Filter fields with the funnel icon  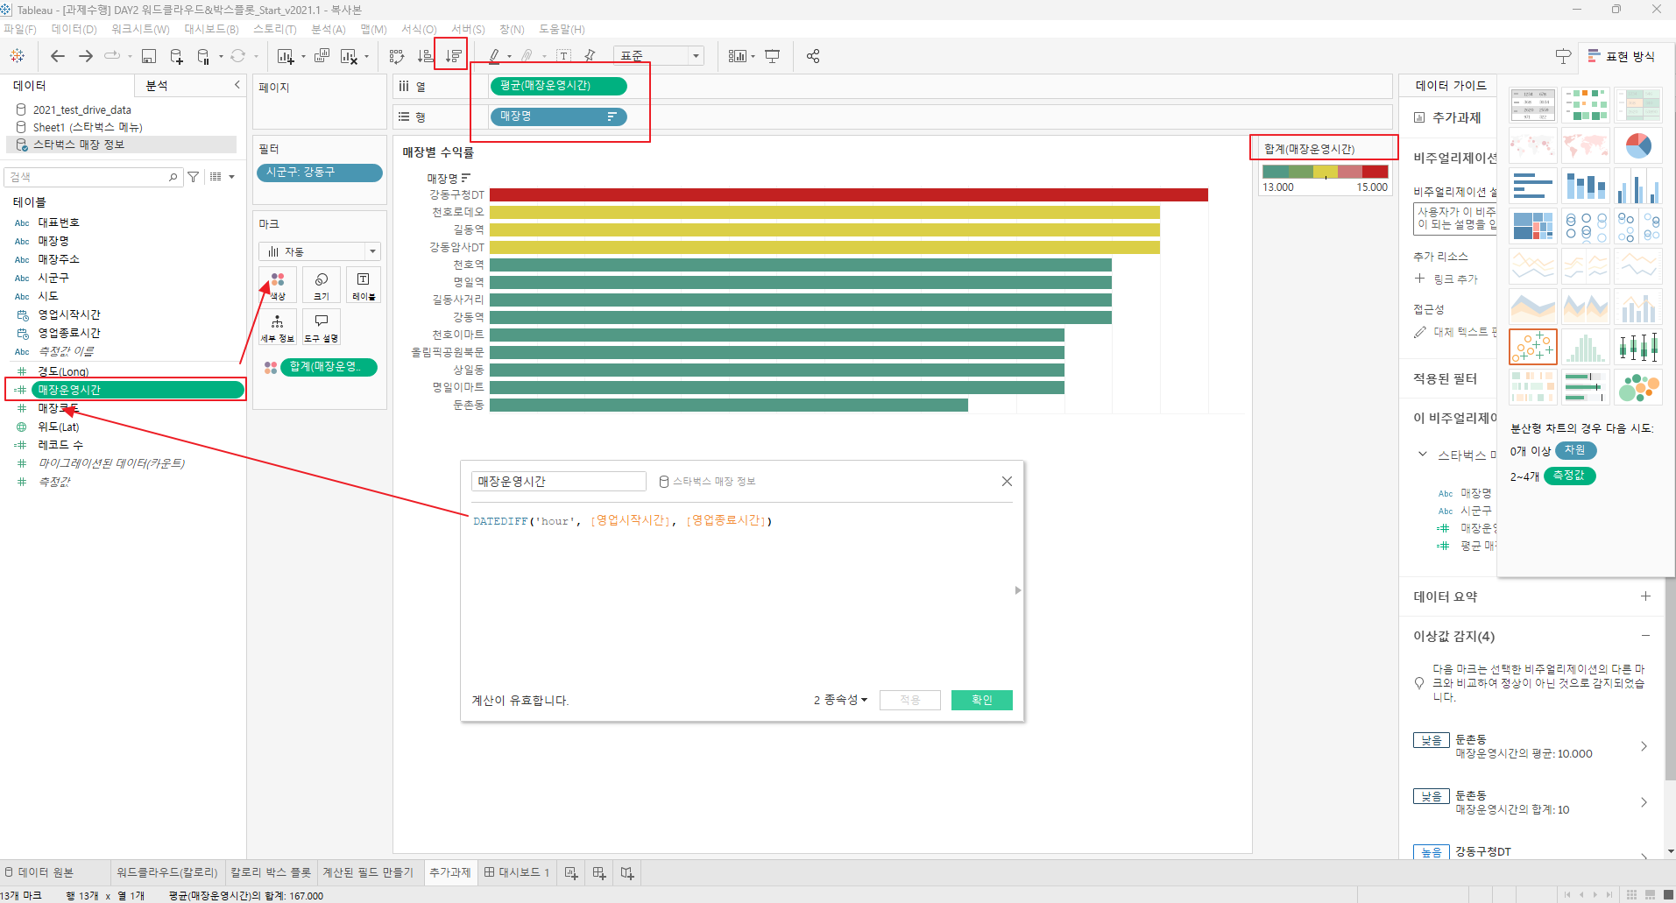[193, 177]
